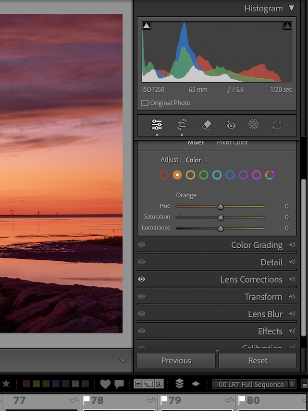The height and width of the screenshot is (411, 308).
Task: Select the Purple color channel circle
Action: (244, 175)
